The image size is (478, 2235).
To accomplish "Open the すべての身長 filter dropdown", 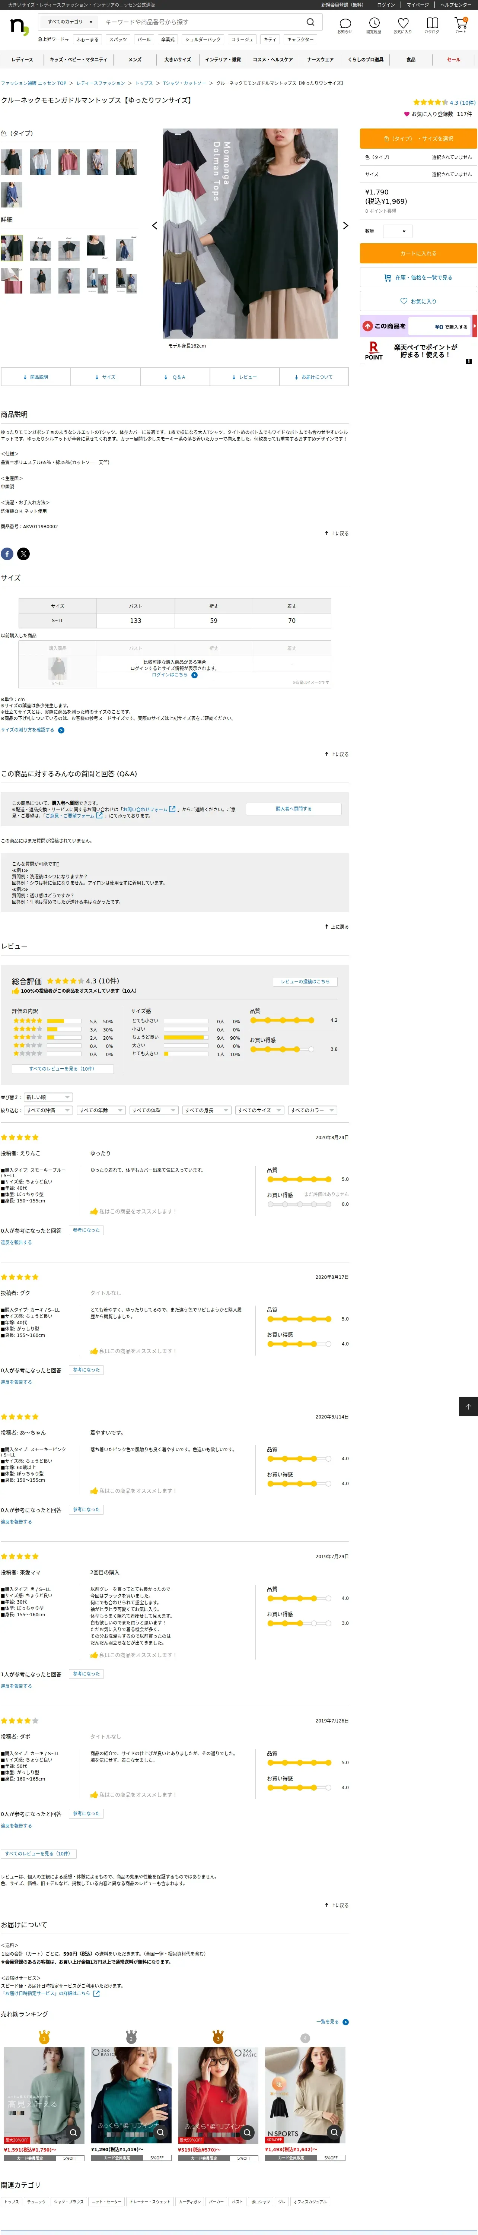I will [207, 1110].
